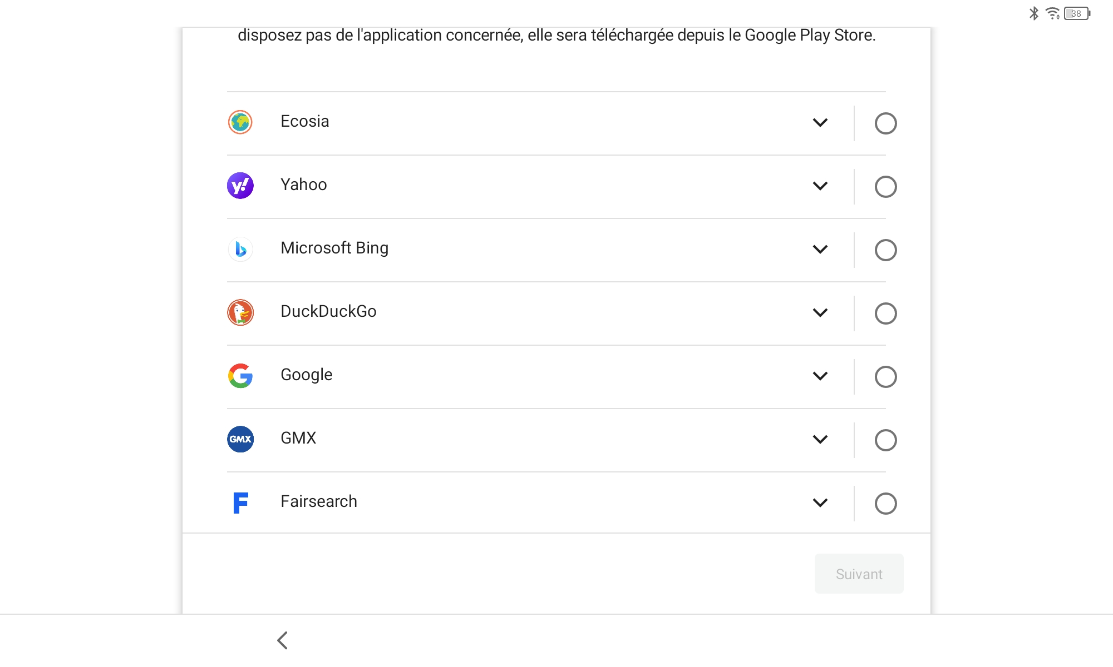Tap the back arrow navigation icon
Viewport: 1113px width, 667px height.
283,640
